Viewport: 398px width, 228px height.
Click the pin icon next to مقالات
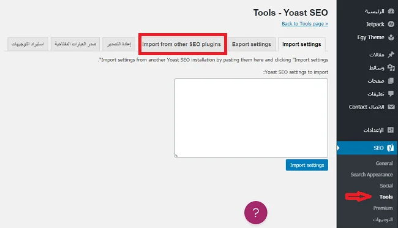pyautogui.click(x=391, y=55)
